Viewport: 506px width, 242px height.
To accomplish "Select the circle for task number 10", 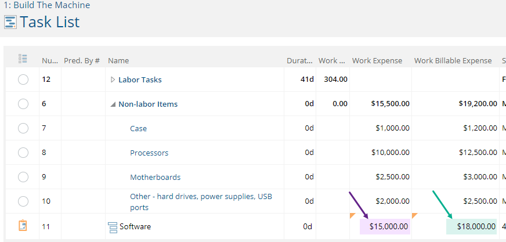I will point(23,202).
